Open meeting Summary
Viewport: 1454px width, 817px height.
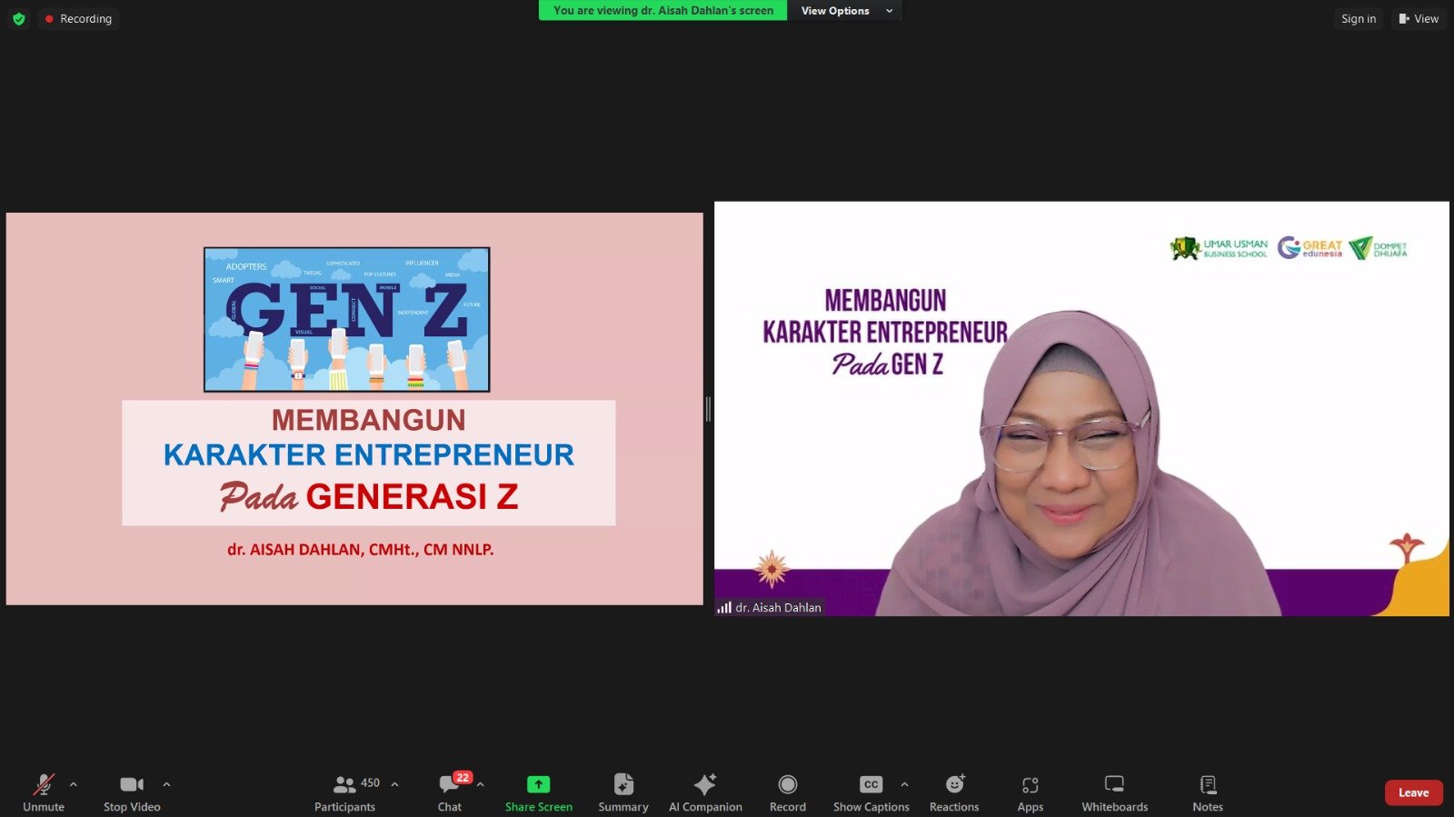tap(623, 785)
